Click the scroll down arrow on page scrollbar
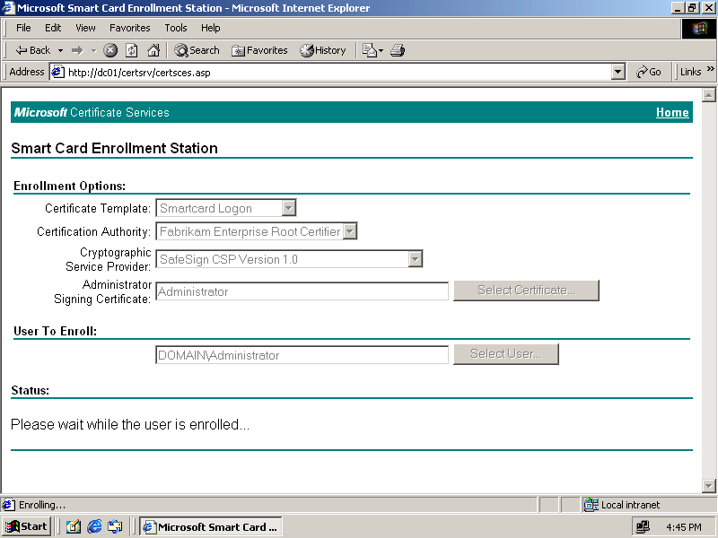 coord(708,485)
